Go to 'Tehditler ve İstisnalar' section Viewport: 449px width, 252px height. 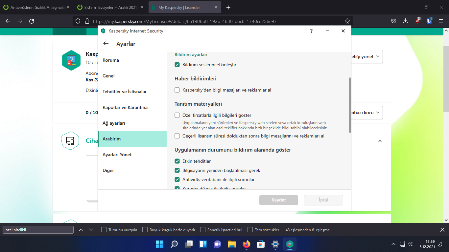coord(132,92)
